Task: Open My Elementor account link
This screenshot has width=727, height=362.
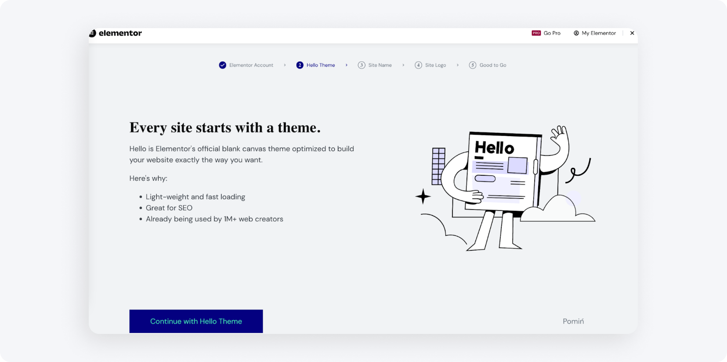Action: (599, 33)
